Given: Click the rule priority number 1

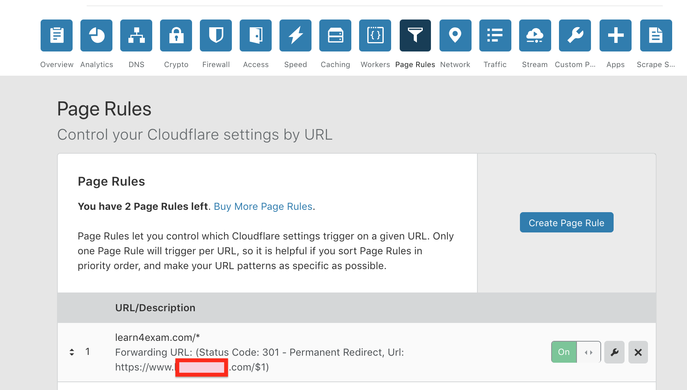Looking at the screenshot, I should [x=88, y=352].
